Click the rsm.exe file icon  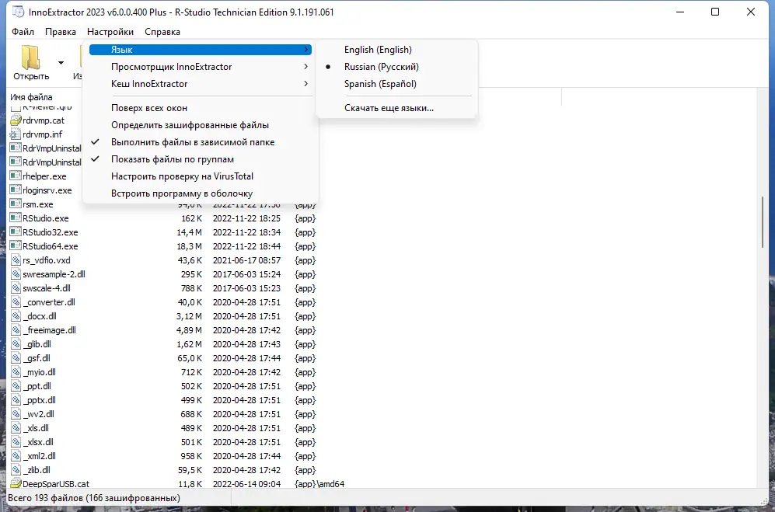tap(16, 204)
